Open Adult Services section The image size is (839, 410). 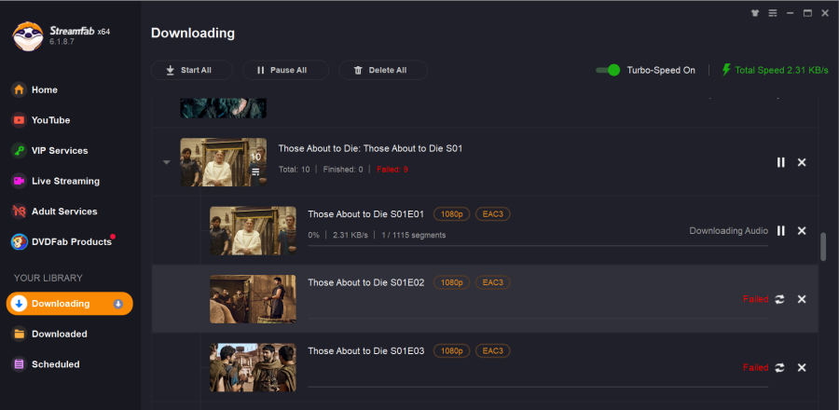coord(55,212)
